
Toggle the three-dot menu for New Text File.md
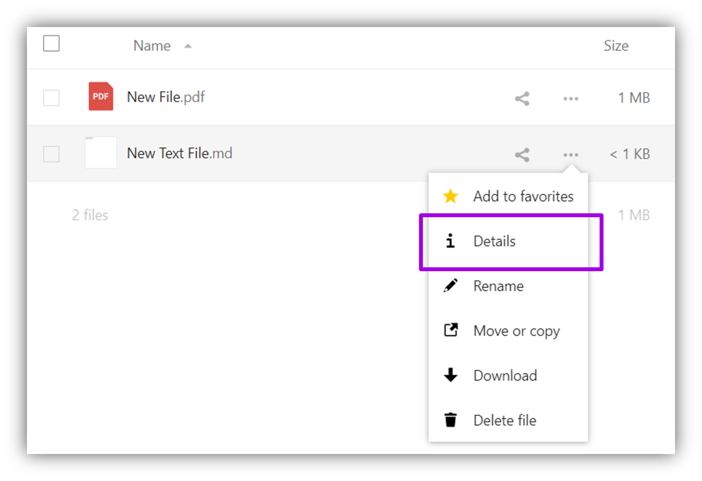click(570, 155)
